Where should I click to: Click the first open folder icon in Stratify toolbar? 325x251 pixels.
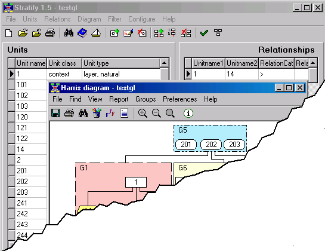coord(23,33)
